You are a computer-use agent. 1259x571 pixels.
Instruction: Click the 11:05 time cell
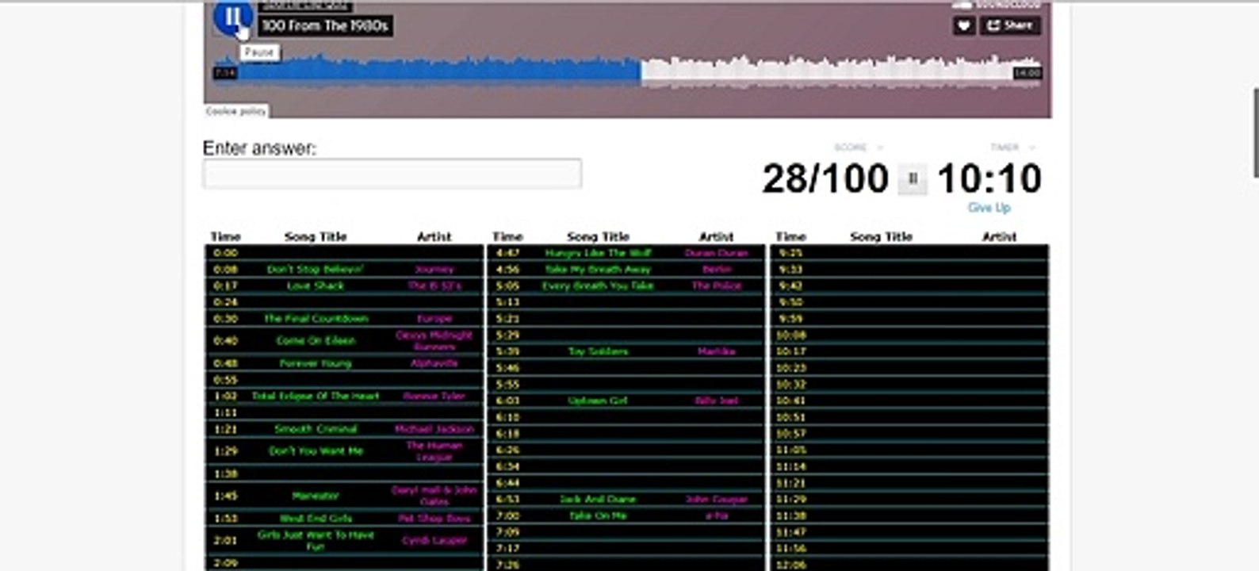pos(790,450)
